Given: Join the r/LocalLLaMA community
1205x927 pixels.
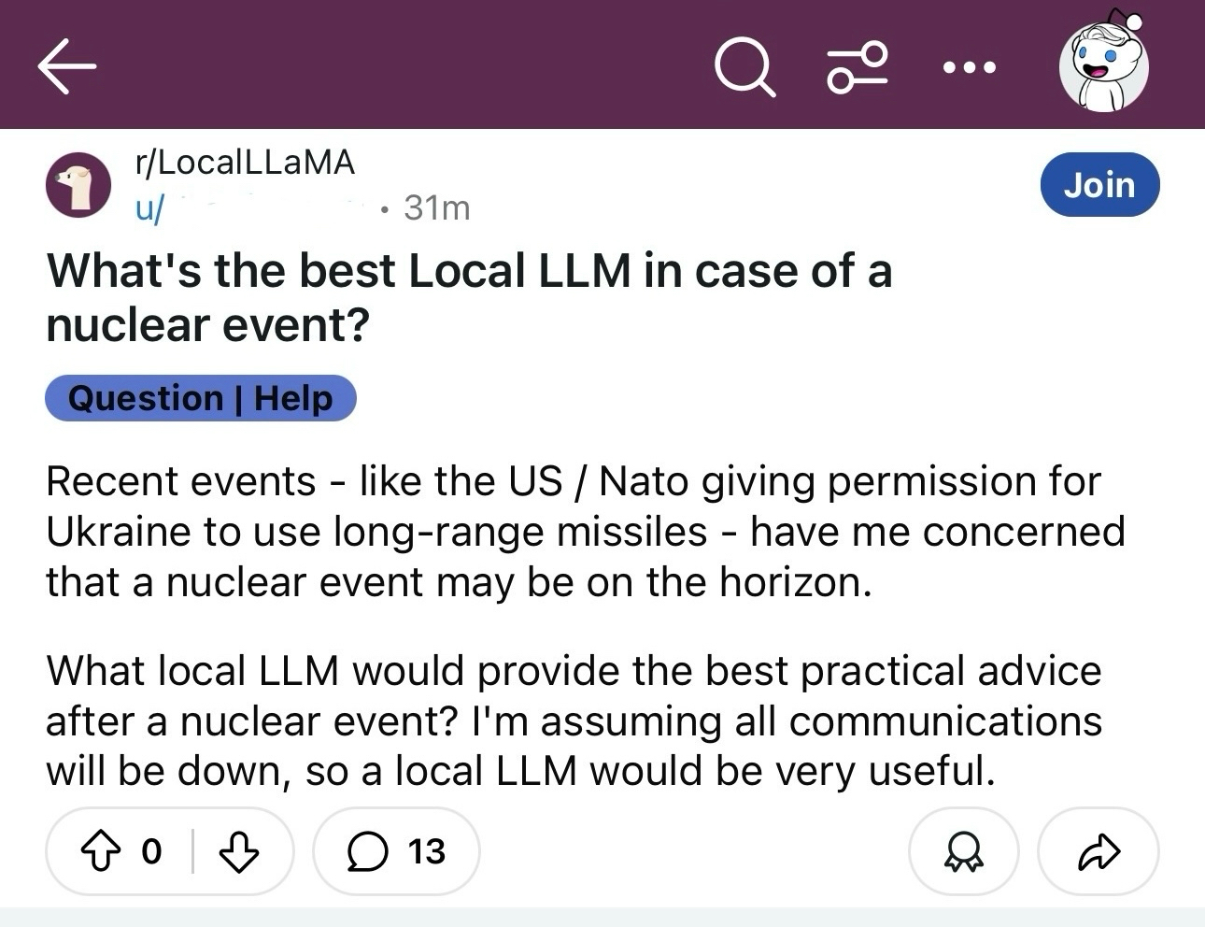Looking at the screenshot, I should pos(1099,184).
